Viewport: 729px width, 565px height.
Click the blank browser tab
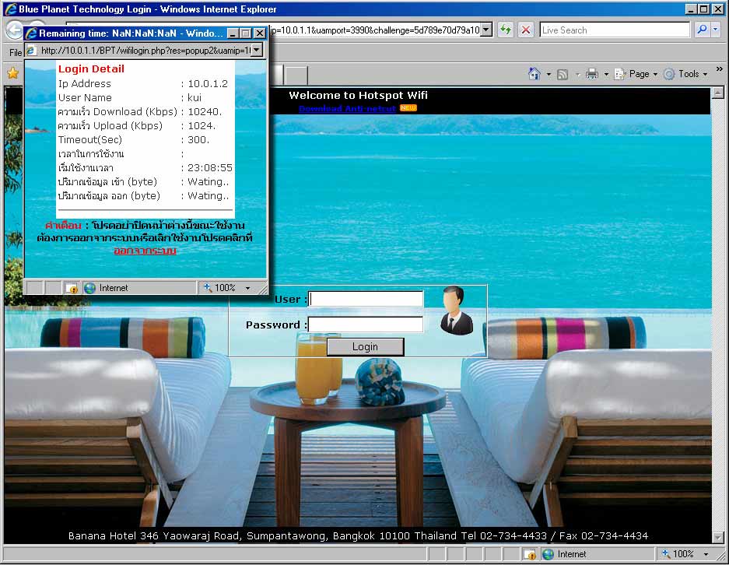coord(296,75)
